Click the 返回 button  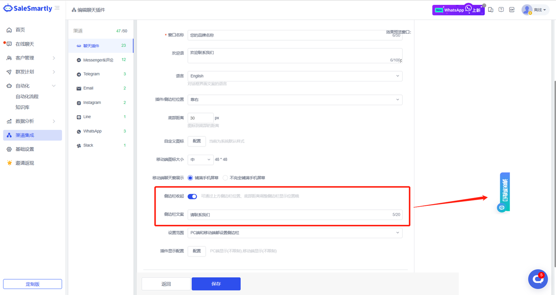(166, 284)
